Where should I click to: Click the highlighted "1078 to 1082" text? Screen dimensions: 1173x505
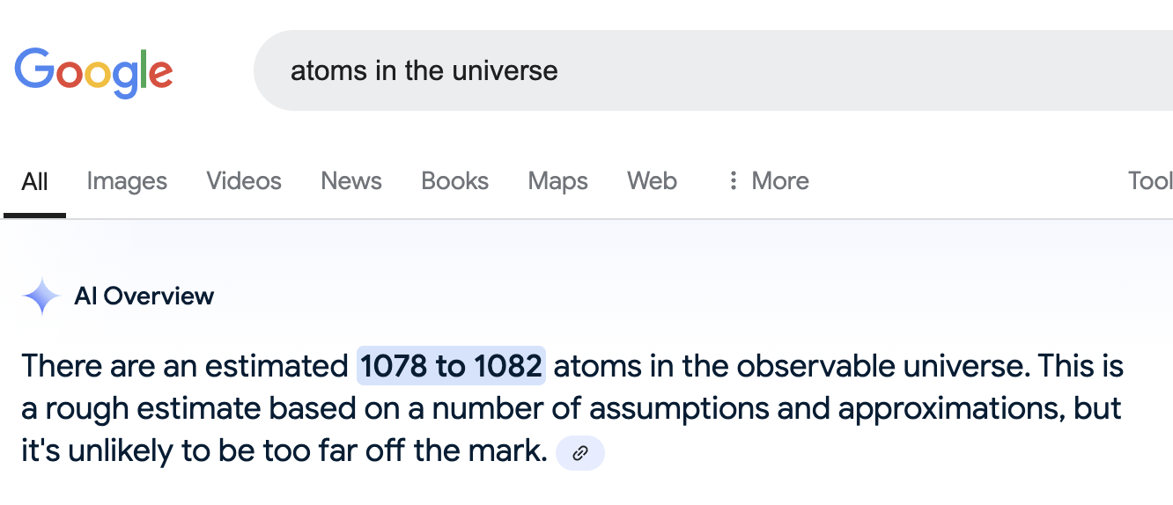tap(451, 366)
